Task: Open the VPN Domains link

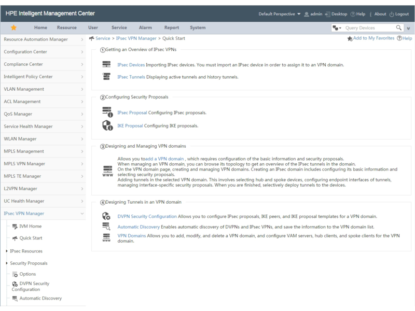Action: 132,236
